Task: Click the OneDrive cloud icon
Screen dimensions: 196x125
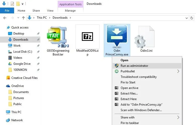Action: pos(8,86)
